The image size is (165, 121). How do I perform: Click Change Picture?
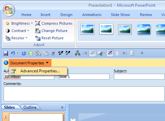(x=51, y=31)
